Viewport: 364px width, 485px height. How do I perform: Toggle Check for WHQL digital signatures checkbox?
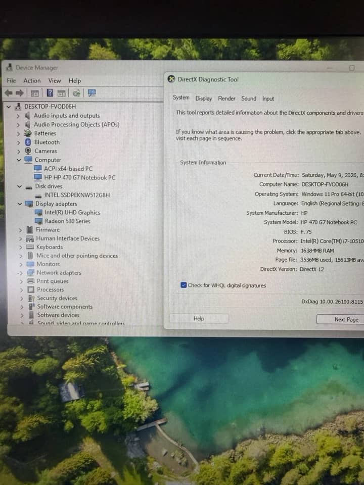184,285
